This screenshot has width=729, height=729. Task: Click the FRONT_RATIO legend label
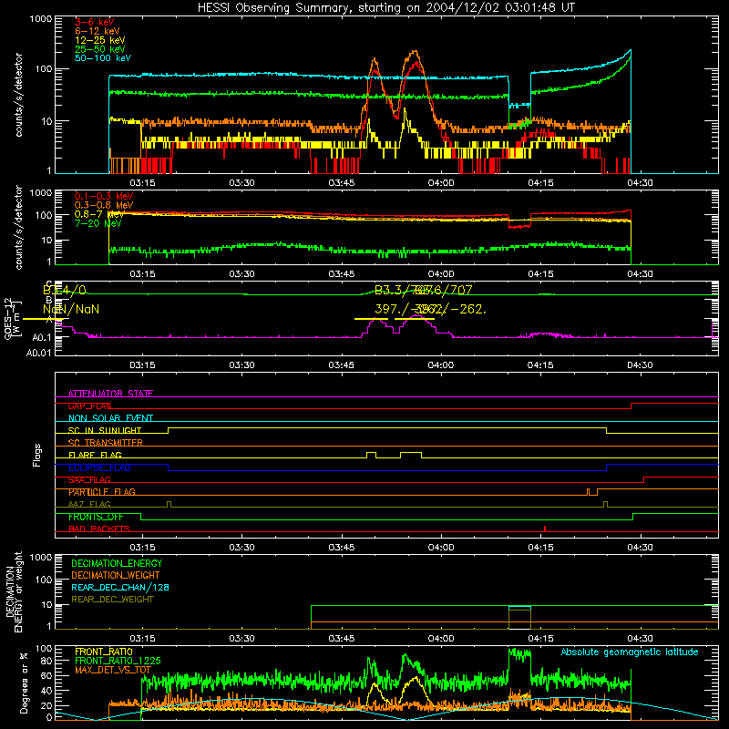104,652
